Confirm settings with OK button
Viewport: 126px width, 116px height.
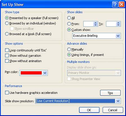(89, 110)
